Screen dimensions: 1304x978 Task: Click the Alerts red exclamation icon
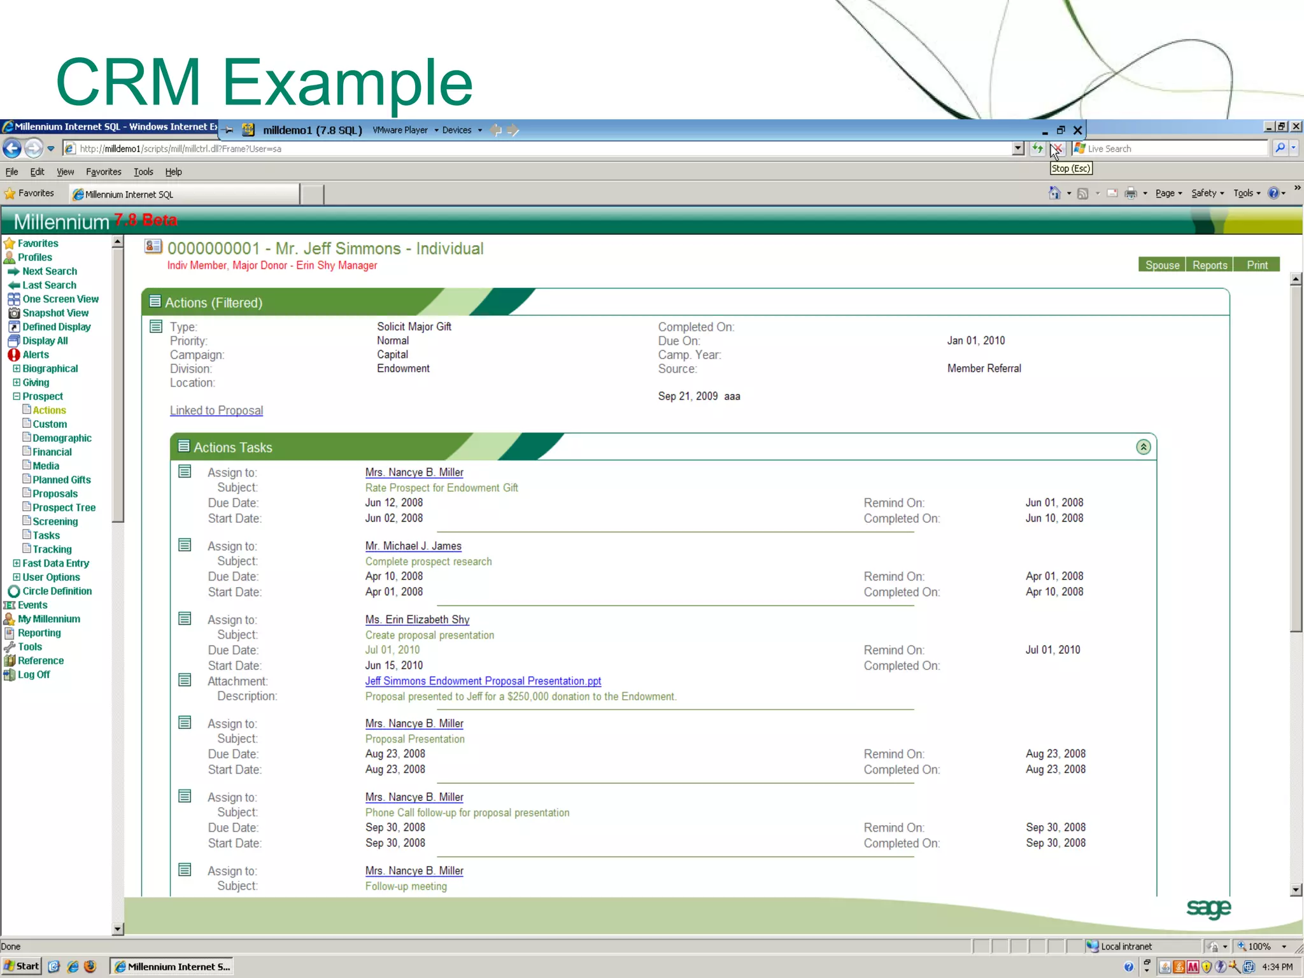click(x=13, y=355)
